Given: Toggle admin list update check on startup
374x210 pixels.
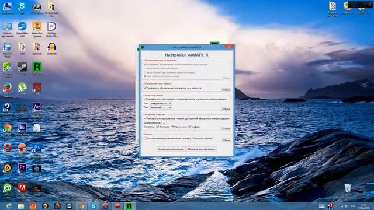Looking at the screenshot, I should pos(145,65).
